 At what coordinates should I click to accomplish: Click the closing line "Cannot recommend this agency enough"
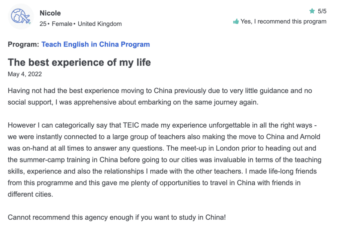point(66,217)
